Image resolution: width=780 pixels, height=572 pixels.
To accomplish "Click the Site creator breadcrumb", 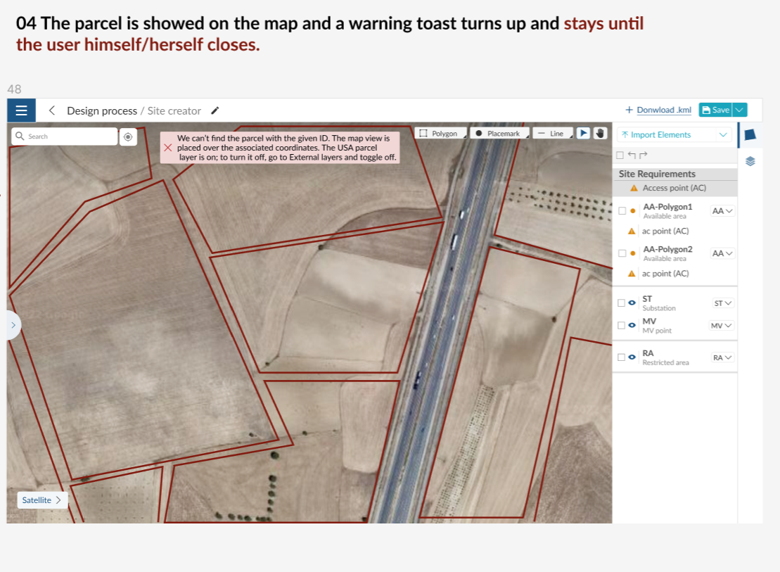I will point(174,111).
